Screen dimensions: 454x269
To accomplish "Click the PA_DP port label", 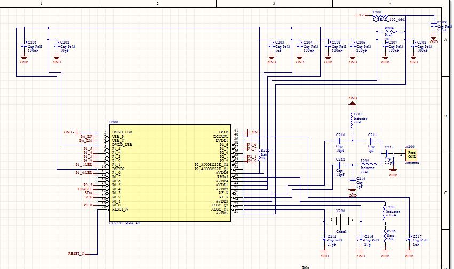I will click(87, 136).
